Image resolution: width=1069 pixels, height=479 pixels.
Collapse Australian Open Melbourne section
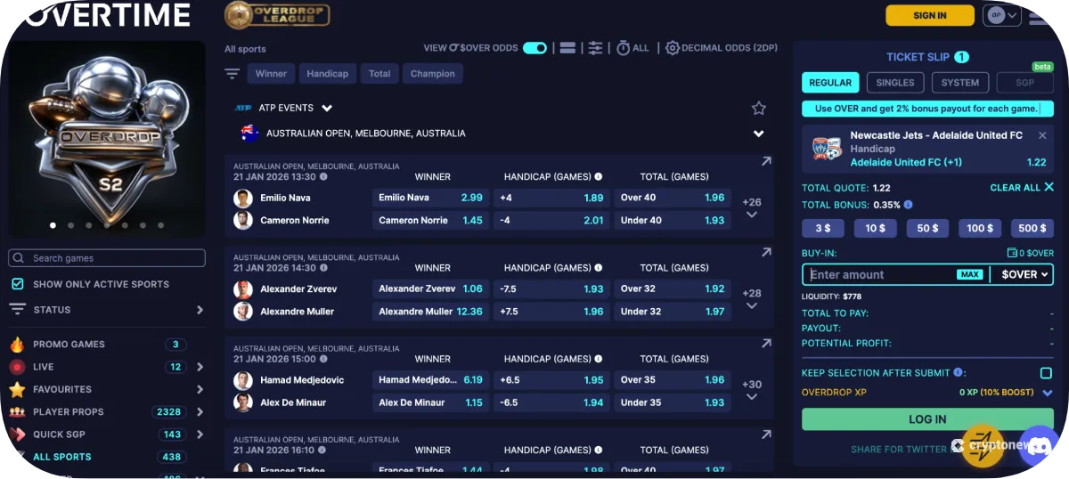758,134
